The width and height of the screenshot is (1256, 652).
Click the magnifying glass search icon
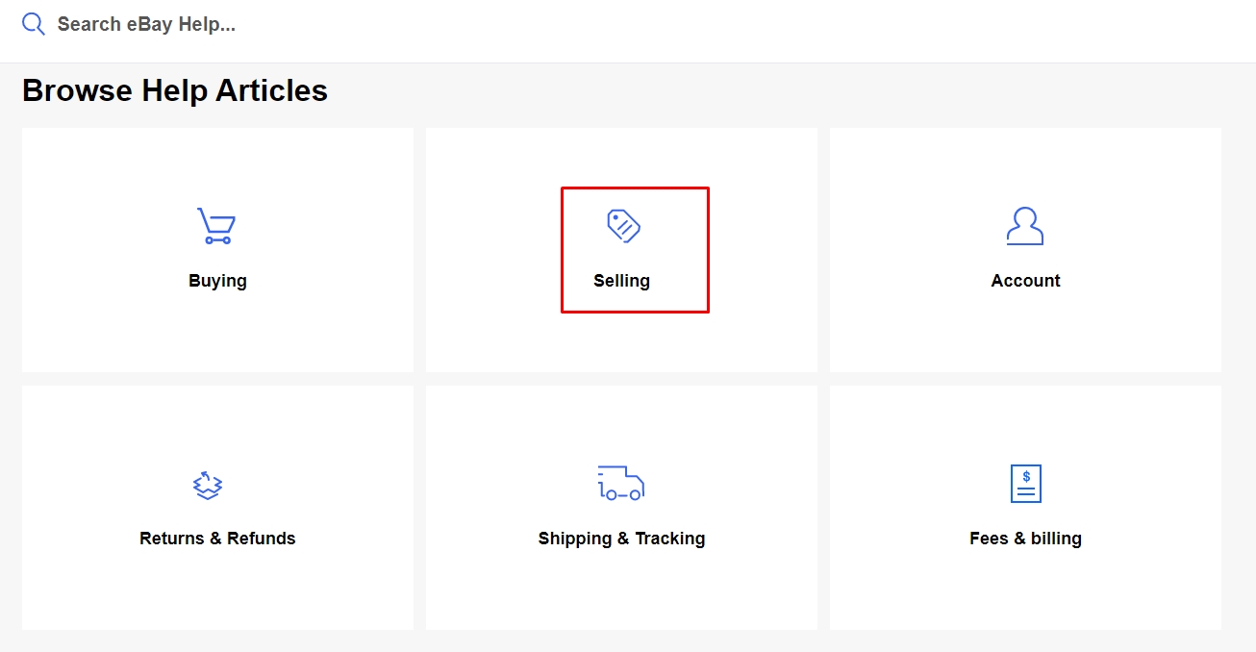[x=34, y=24]
